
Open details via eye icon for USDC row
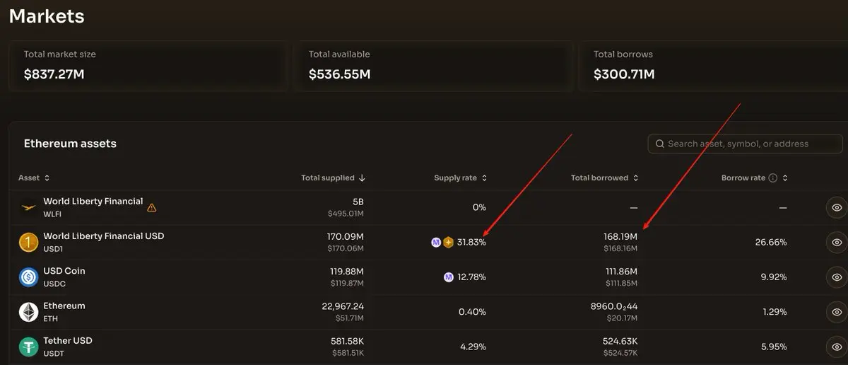click(837, 277)
